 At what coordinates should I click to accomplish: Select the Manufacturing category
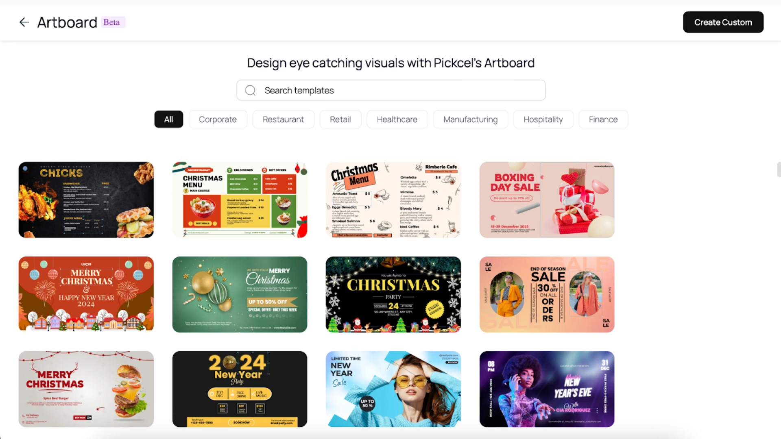coord(470,120)
